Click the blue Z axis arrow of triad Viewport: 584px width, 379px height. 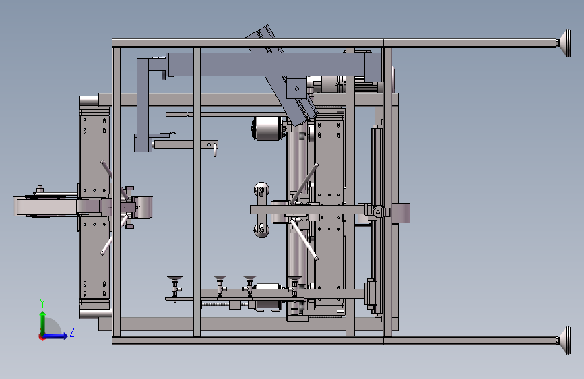point(55,336)
